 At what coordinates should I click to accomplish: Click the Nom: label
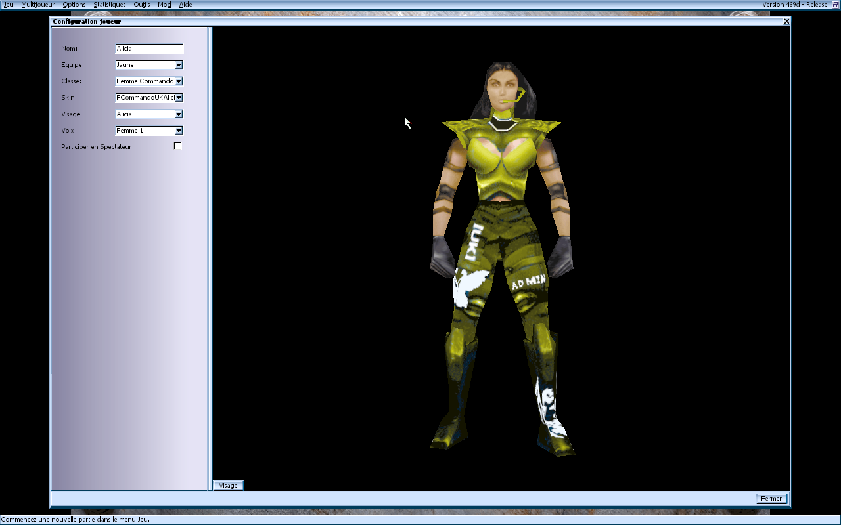pyautogui.click(x=69, y=49)
